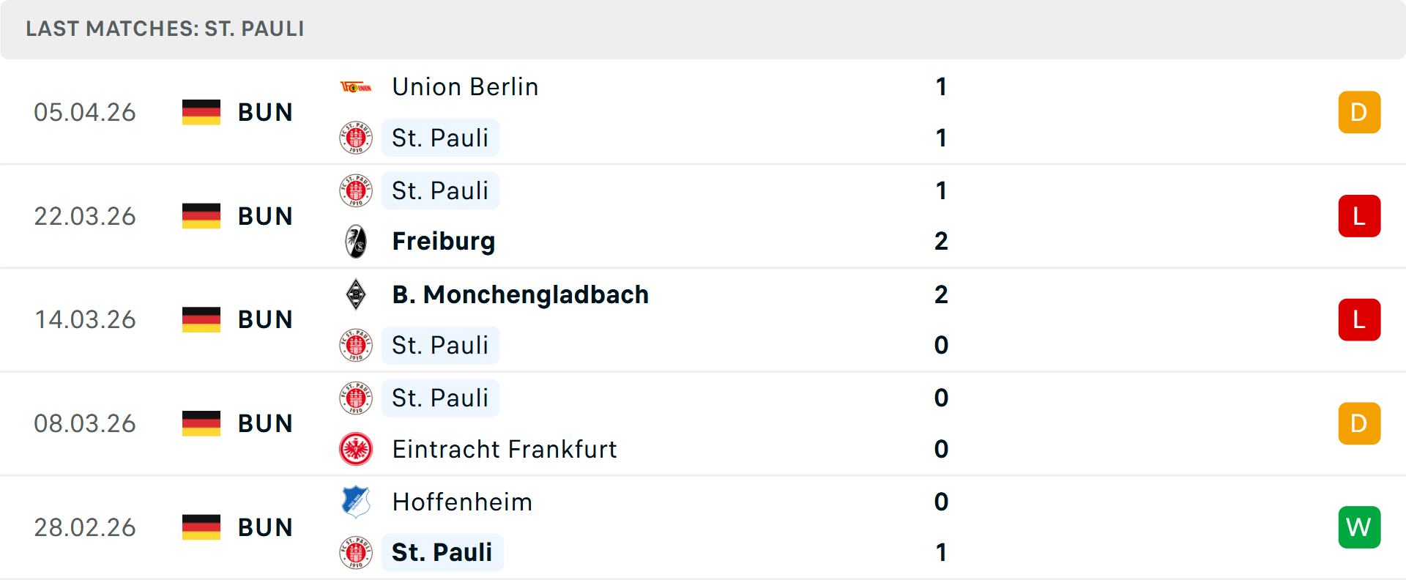Click the yellow D result indicator for Frankfurt match
1406x580 pixels.
click(x=1359, y=423)
